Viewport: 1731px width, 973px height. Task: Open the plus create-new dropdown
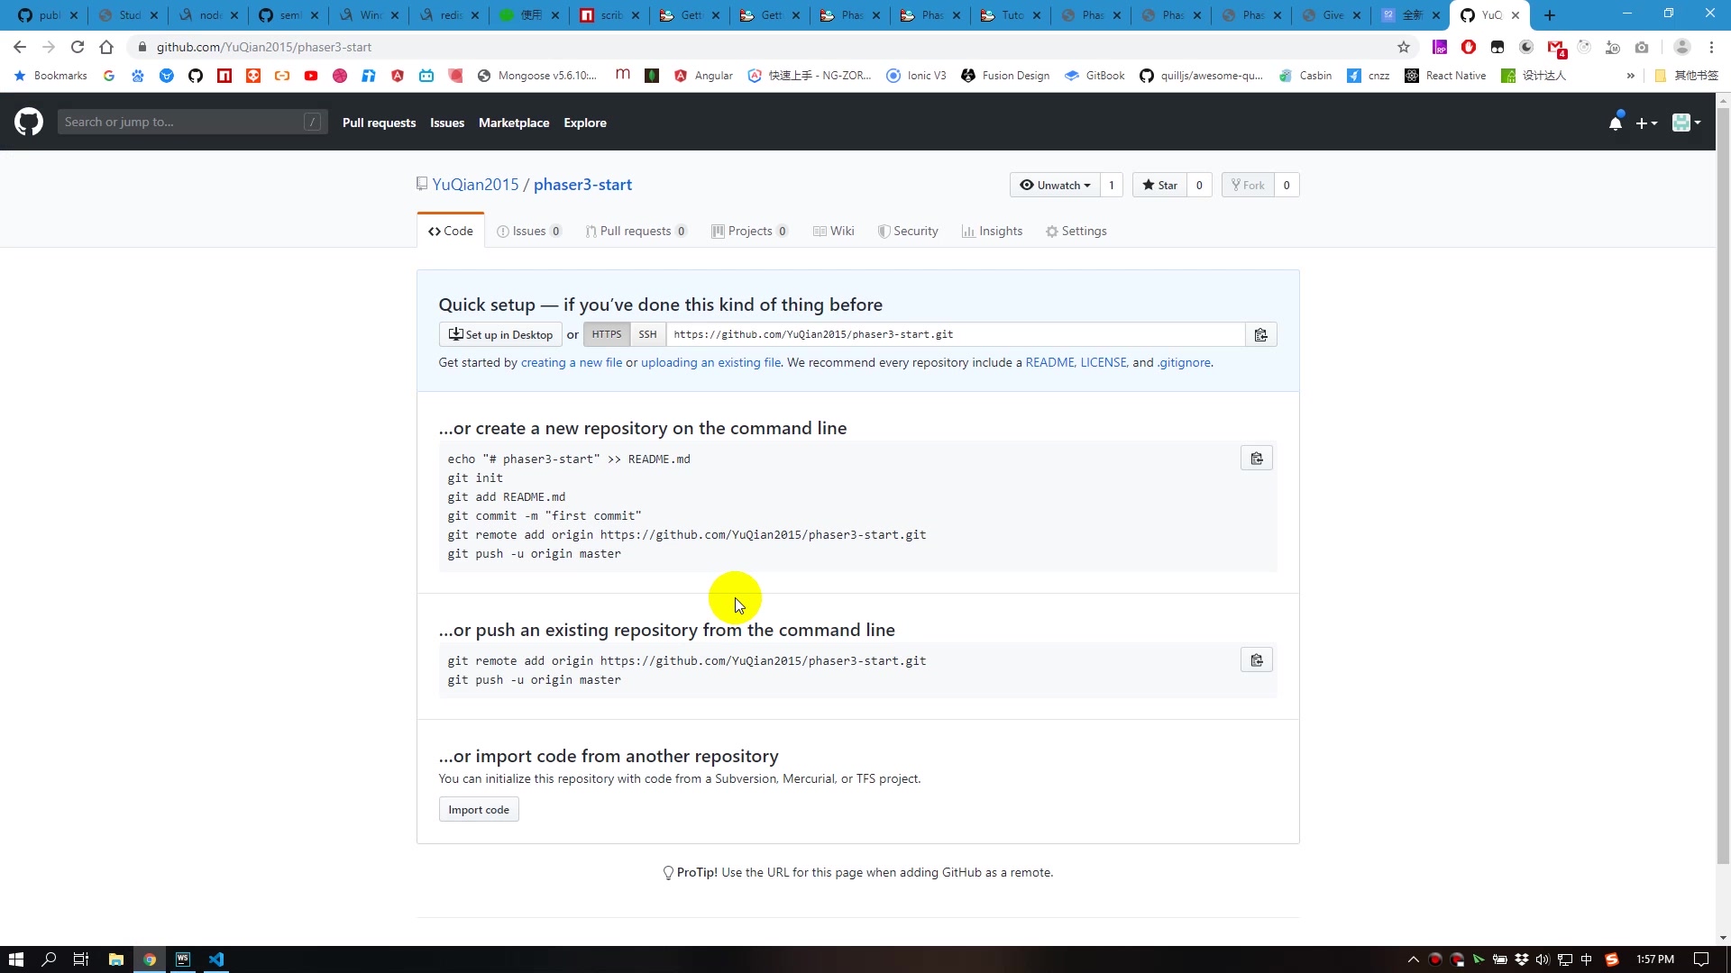[1646, 123]
